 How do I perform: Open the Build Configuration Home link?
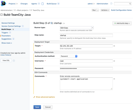(121, 10)
